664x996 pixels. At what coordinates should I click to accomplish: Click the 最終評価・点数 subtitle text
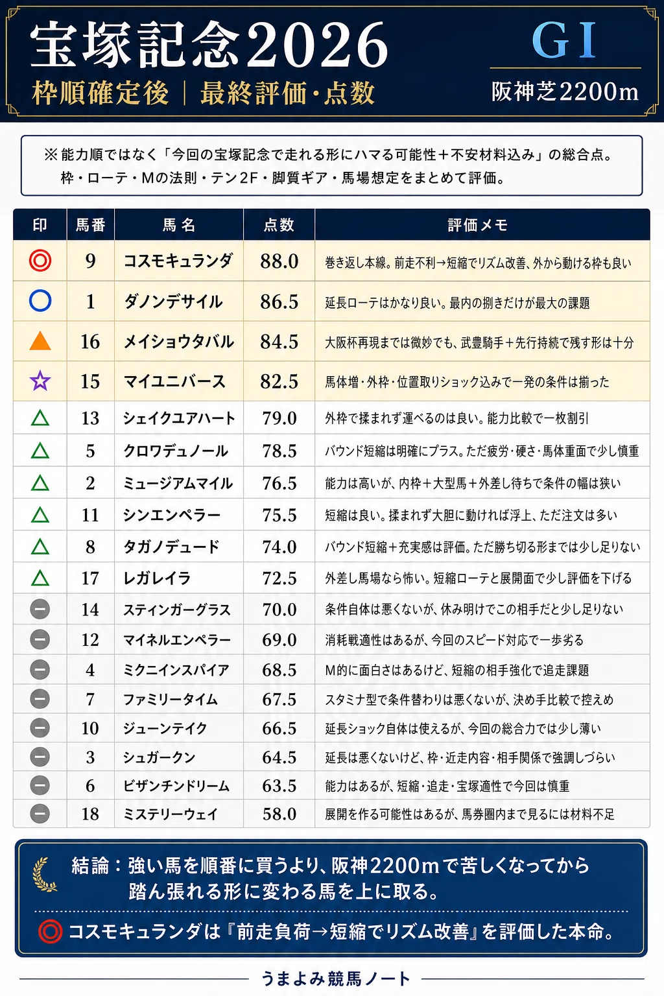pos(287,93)
